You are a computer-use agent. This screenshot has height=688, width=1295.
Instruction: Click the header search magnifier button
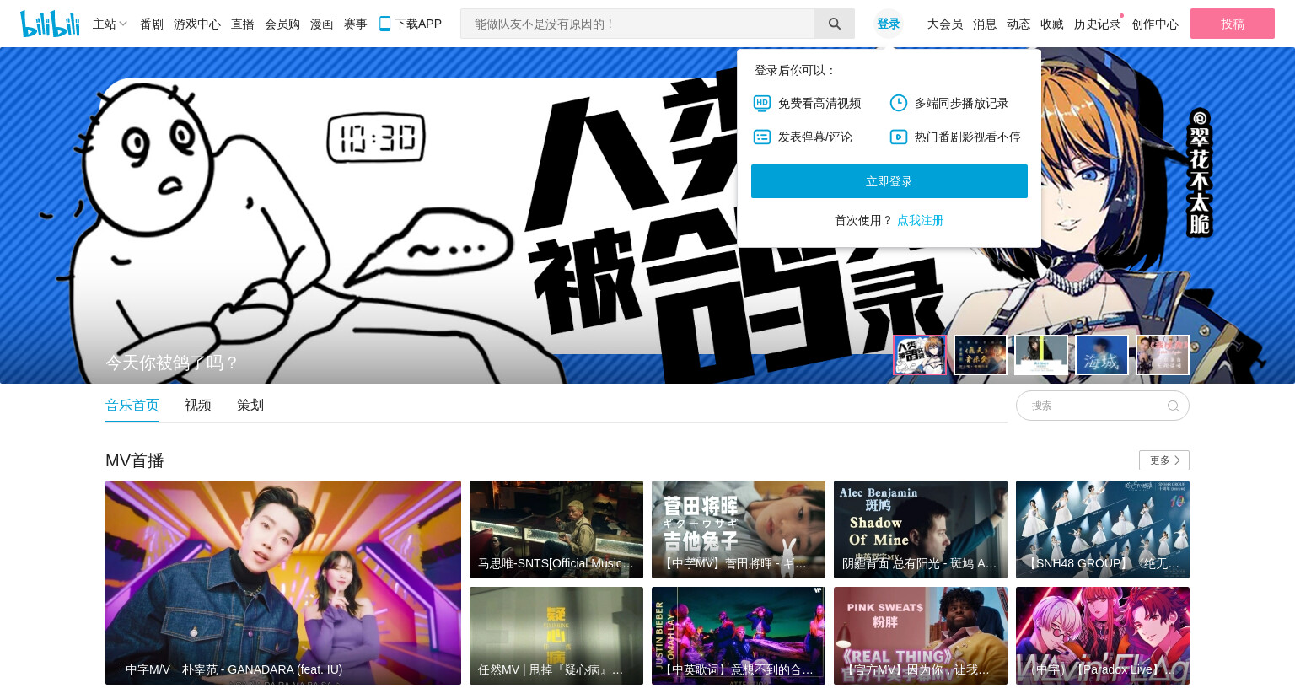(x=835, y=24)
